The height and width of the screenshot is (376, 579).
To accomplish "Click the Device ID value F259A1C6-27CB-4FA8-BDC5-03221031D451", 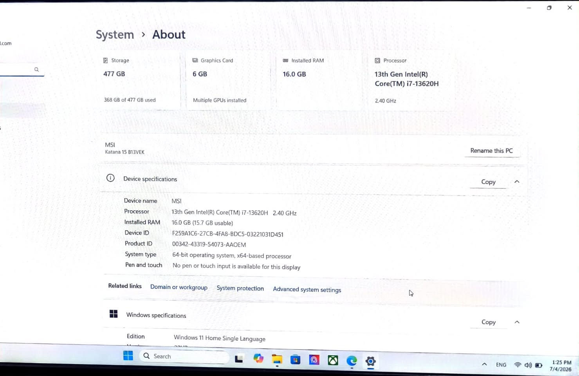I will pos(227,234).
